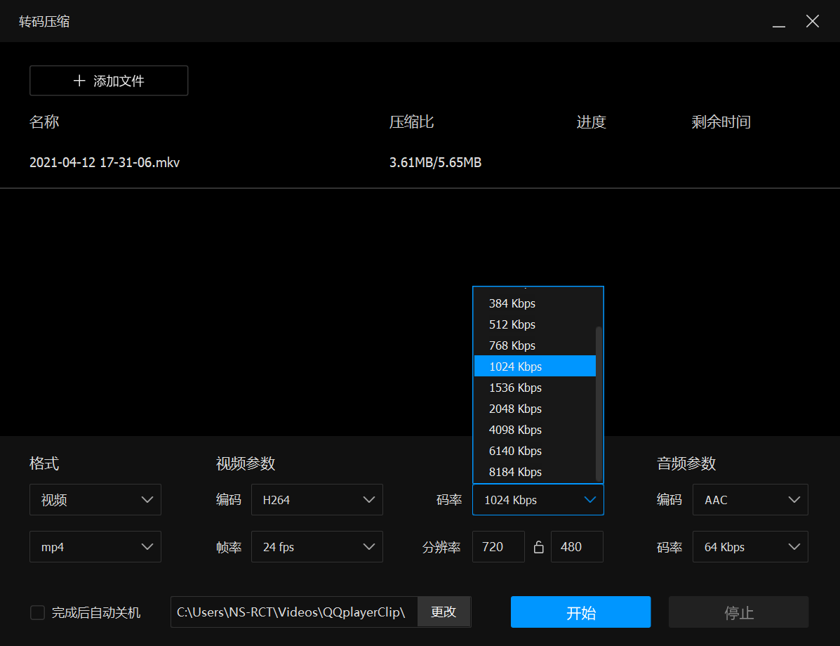Click the bitrate dropdown chevron to collapse it
The width and height of the screenshot is (840, 646).
coord(589,499)
